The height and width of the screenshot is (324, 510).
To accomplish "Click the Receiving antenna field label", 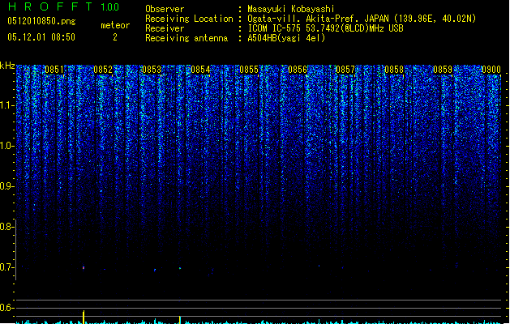I will pyautogui.click(x=186, y=38).
